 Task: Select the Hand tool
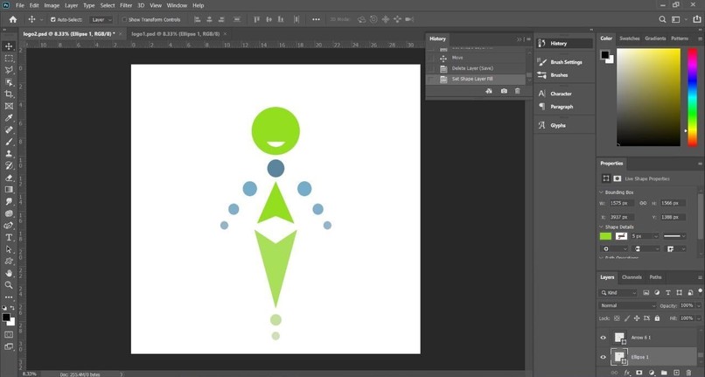pyautogui.click(x=9, y=273)
